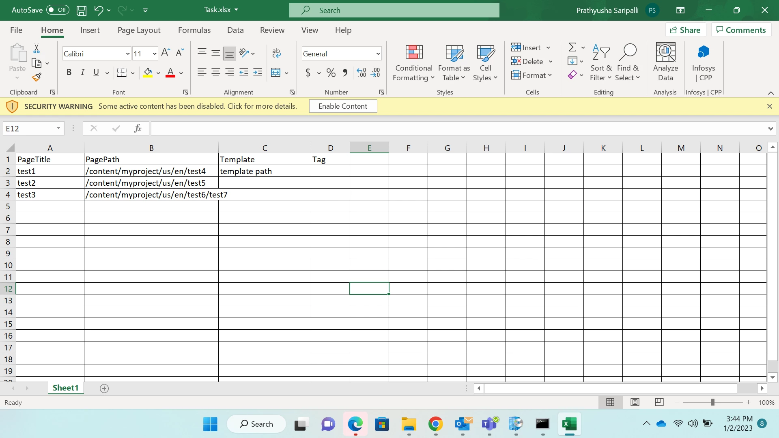Expand the formula bar
Image resolution: width=779 pixels, height=438 pixels.
(770, 129)
